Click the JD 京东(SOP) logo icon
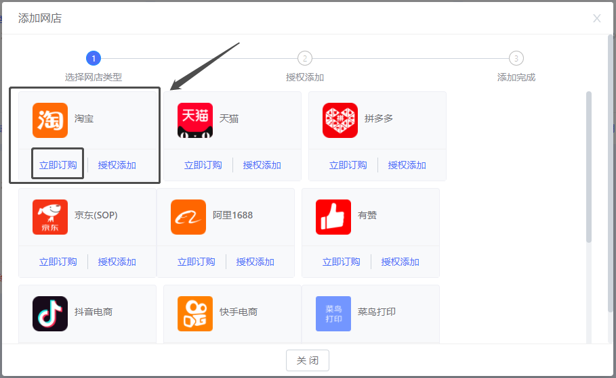 [x=50, y=217]
